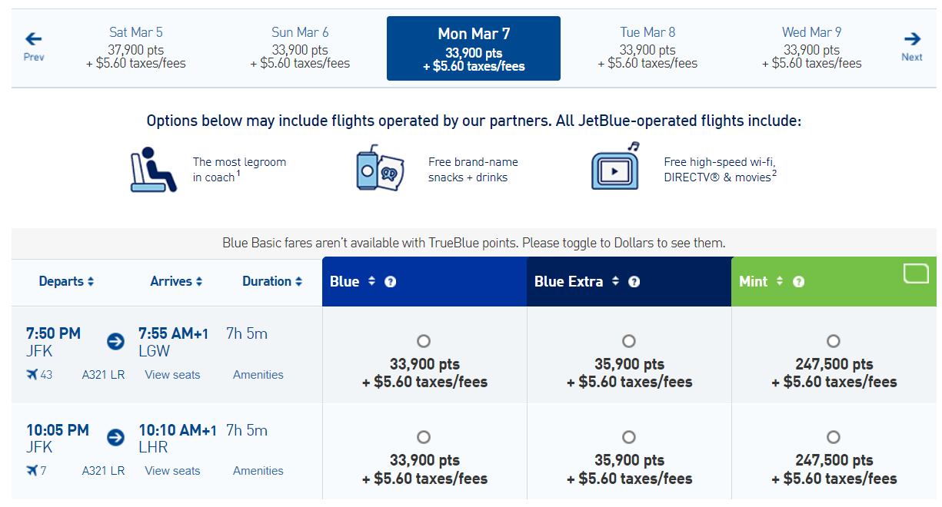Image resolution: width=942 pixels, height=507 pixels.
Task: Select Blue Extra for the 7:50 PM flight
Action: (628, 340)
